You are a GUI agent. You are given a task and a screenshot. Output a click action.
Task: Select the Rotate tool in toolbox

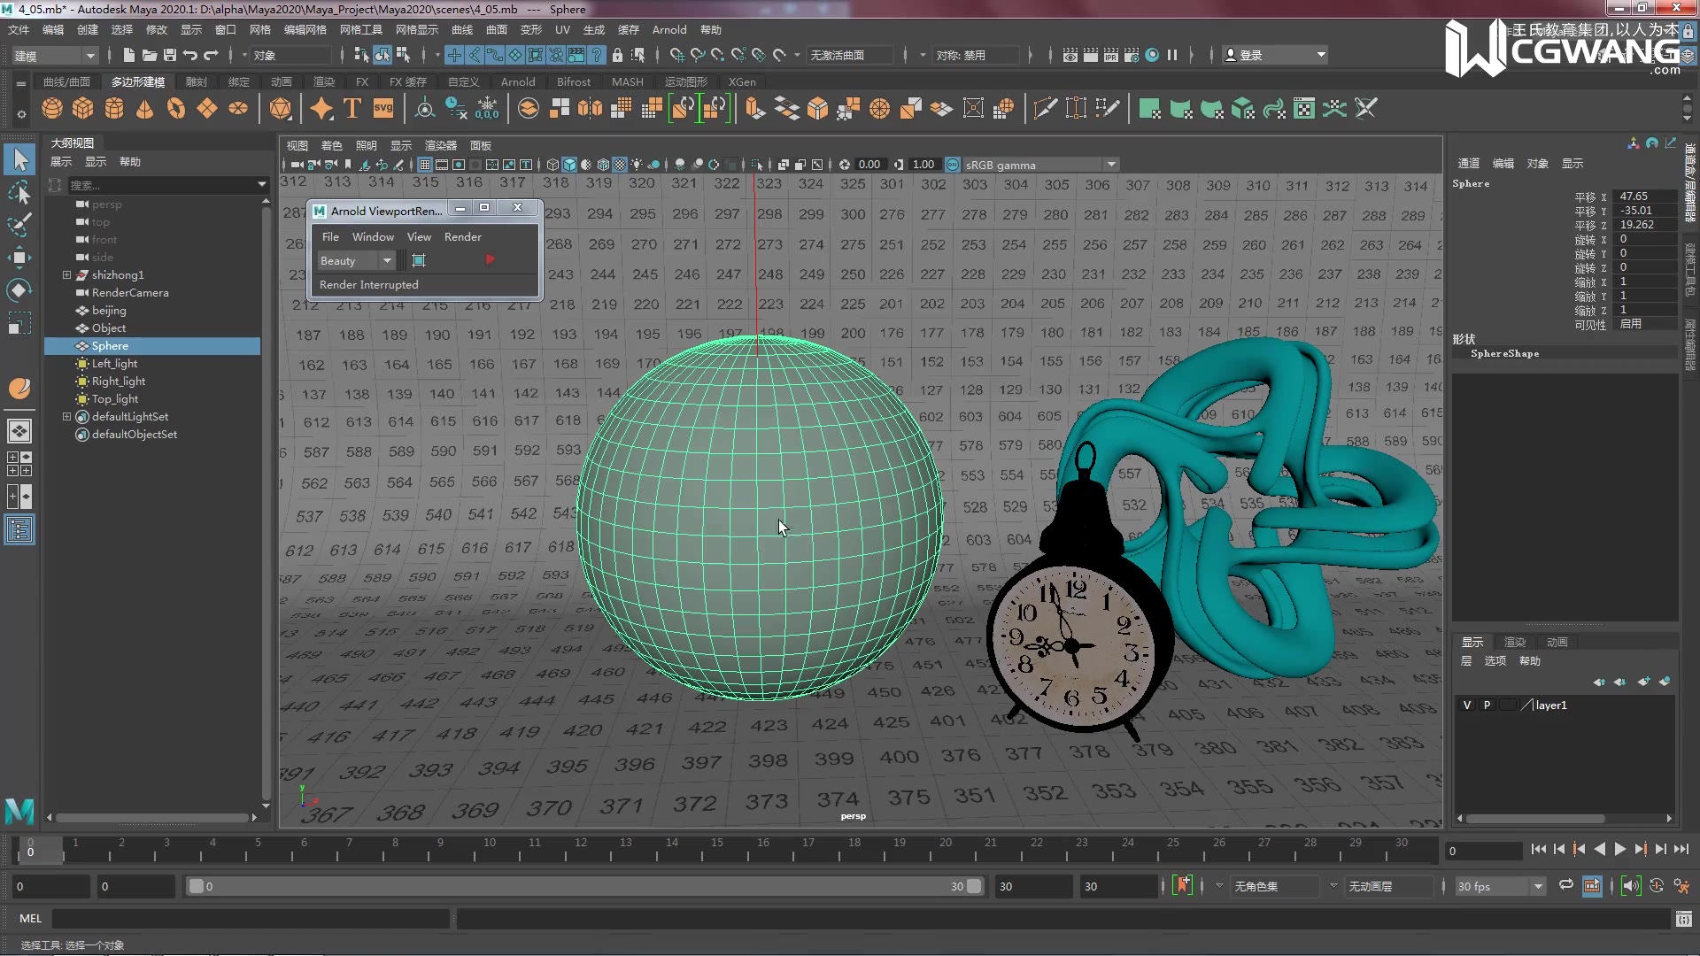[19, 290]
